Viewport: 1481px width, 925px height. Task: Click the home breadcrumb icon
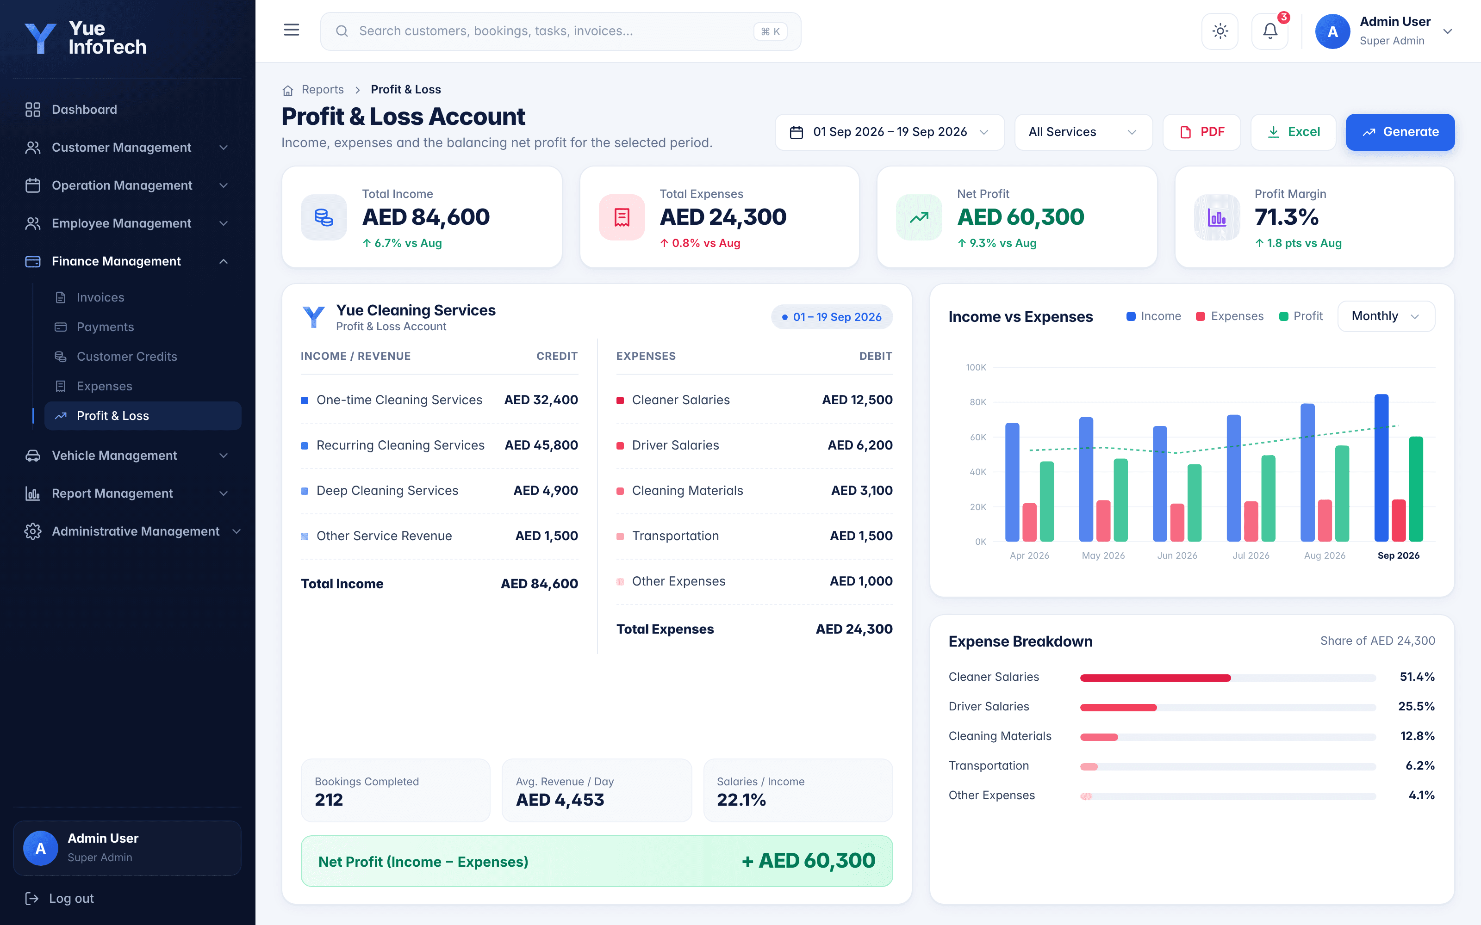(287, 90)
